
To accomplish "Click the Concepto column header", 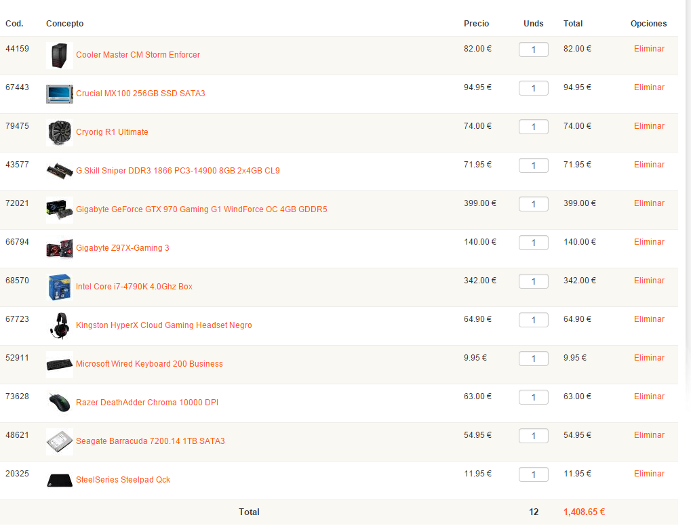I will [x=65, y=24].
